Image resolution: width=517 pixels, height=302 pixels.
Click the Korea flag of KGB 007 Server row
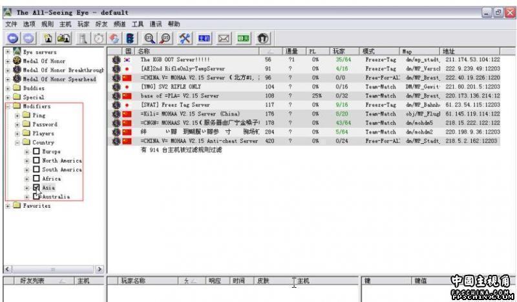[127, 60]
